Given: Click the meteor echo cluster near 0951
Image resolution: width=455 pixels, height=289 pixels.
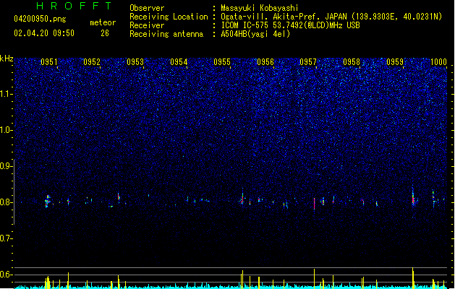Looking at the screenshot, I should [47, 201].
